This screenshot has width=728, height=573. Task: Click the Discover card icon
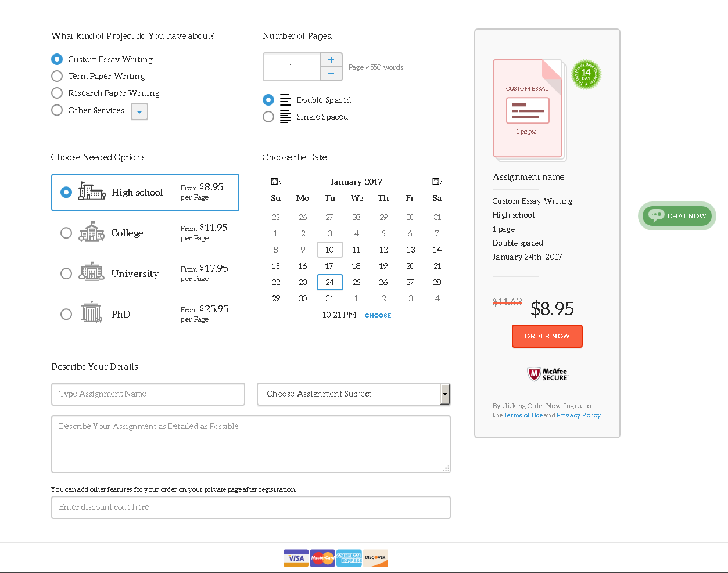point(375,558)
